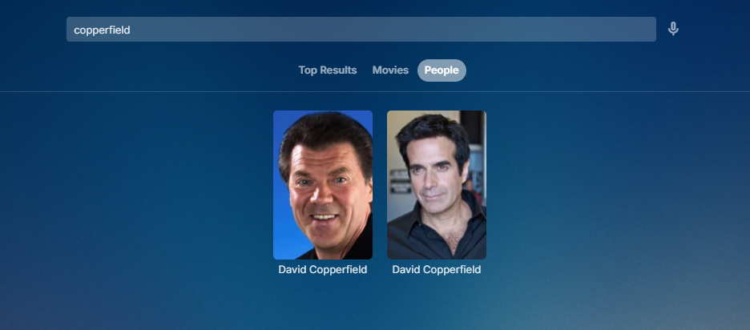Click inside the copperfield search field

(x=361, y=29)
